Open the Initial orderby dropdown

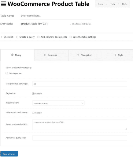[58, 103]
